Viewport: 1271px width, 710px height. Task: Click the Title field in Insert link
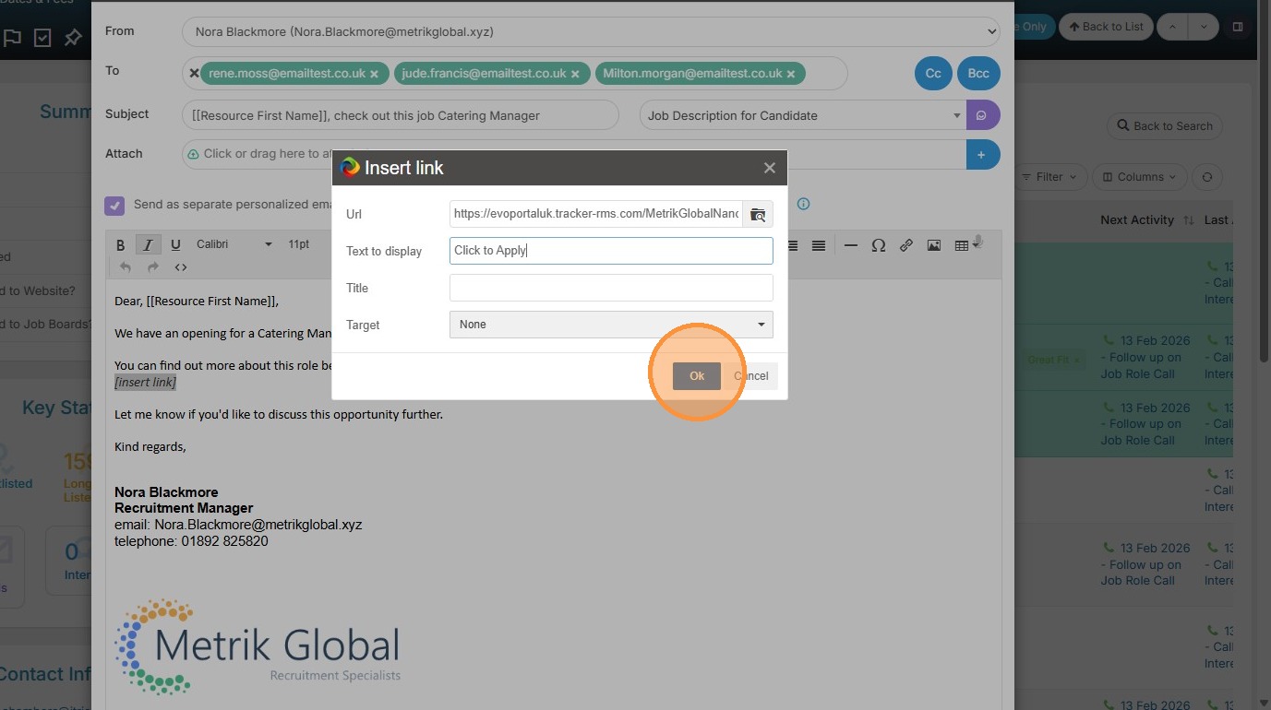[611, 288]
